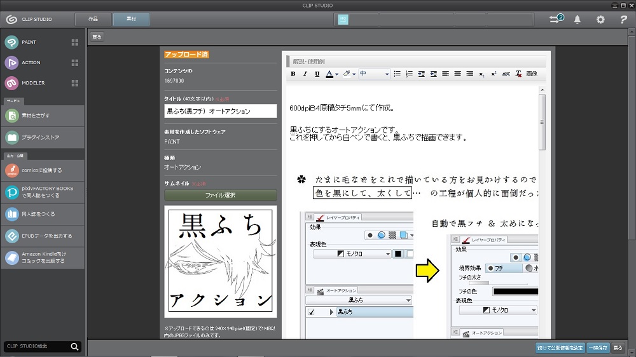The width and height of the screenshot is (636, 357).
Task: Open 同人誌をつくる
Action: click(43, 214)
